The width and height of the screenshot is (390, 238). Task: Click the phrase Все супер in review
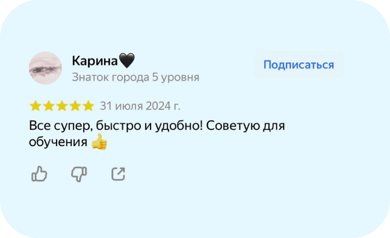61,126
